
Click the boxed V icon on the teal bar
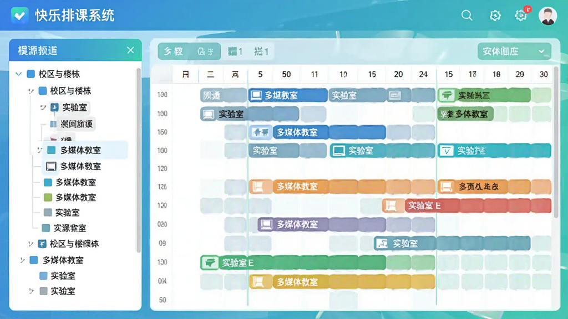point(447,151)
